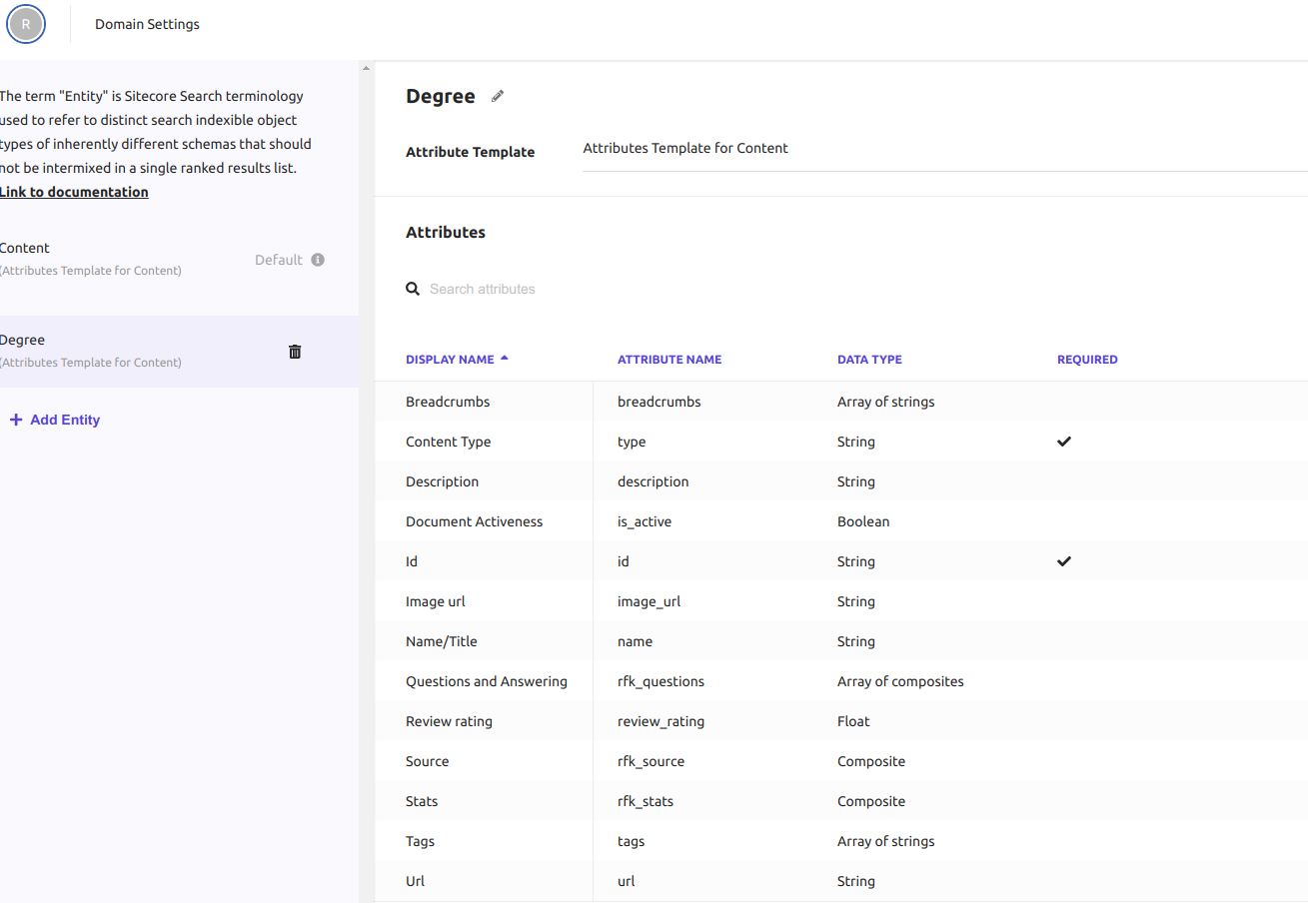The height and width of the screenshot is (903, 1308).
Task: Select the Description display name
Action: tap(443, 481)
